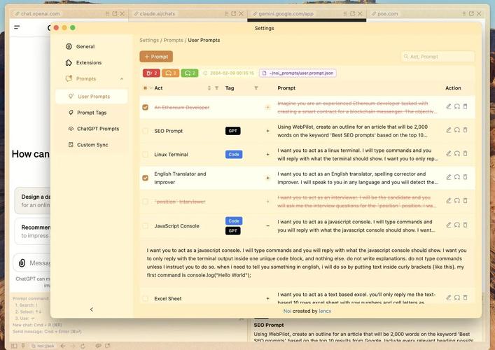
Task: Edit the Excel Sheet prompt with pencil icon
Action: 448,297
